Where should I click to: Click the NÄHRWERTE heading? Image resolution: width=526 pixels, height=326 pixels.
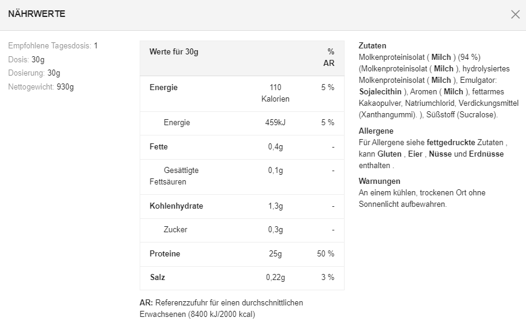point(37,14)
